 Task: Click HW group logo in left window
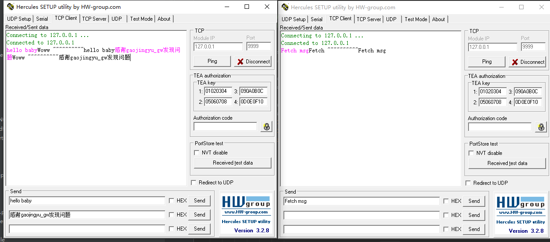246,202
